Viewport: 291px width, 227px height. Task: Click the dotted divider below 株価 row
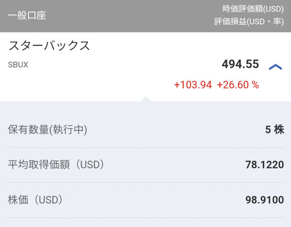(145, 217)
